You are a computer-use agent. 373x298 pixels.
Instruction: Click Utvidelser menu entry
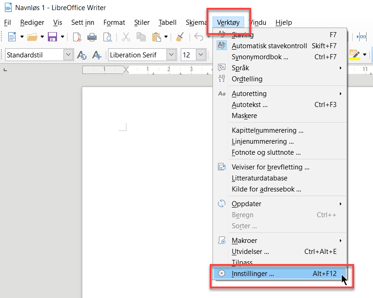click(x=250, y=252)
